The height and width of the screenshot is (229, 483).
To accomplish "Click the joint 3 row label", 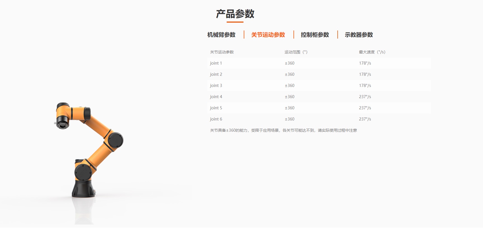I will (216, 86).
